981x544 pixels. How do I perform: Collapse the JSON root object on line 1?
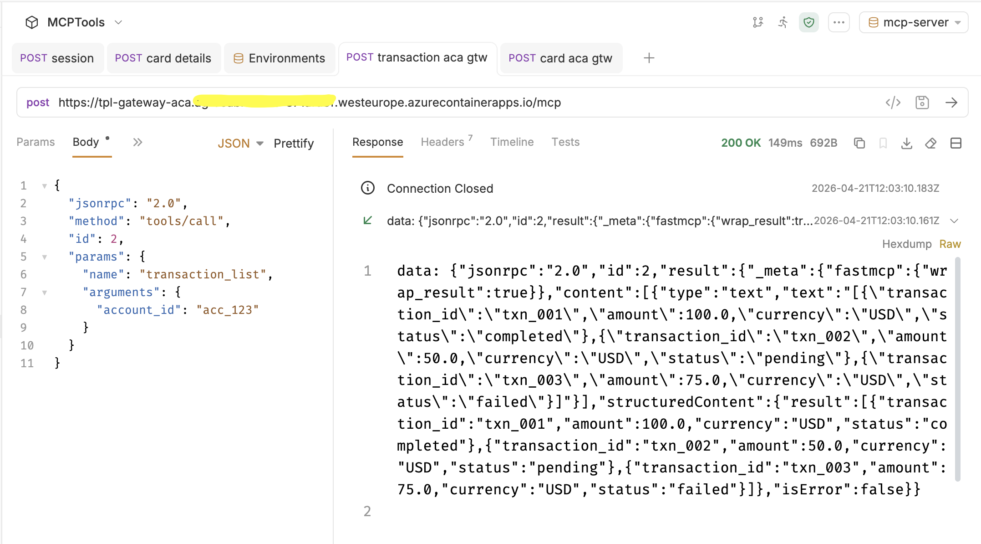44,186
